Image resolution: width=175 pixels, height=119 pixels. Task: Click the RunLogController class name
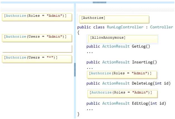(125, 27)
